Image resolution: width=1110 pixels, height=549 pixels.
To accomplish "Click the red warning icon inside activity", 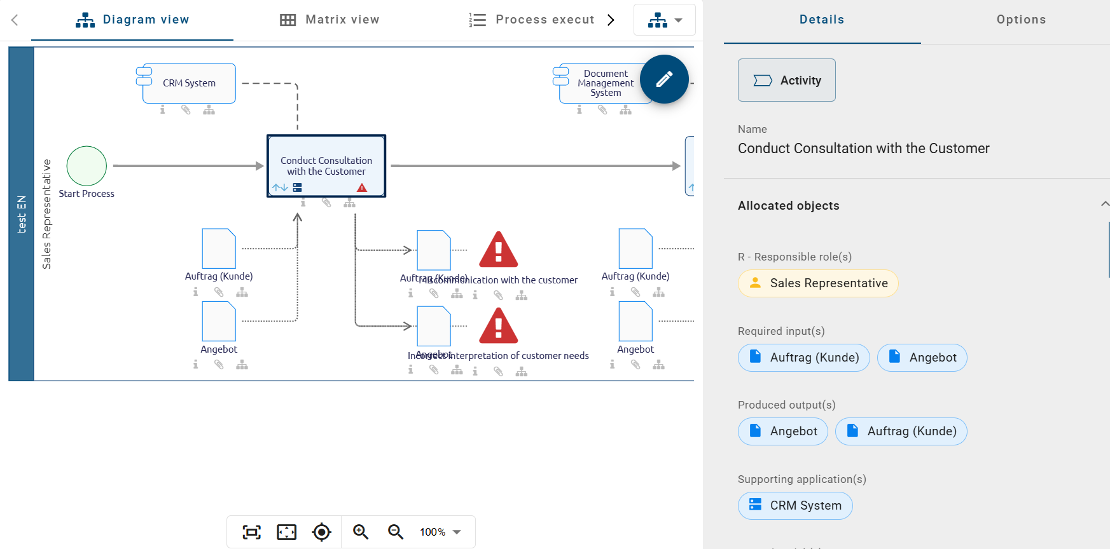I will 362,187.
